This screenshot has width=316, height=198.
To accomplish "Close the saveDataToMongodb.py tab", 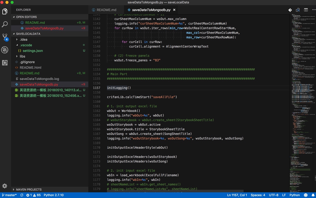I will point(174,10).
